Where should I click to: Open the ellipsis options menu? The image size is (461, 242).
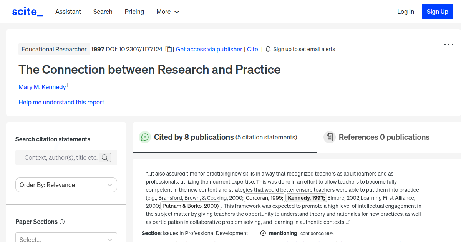448,45
